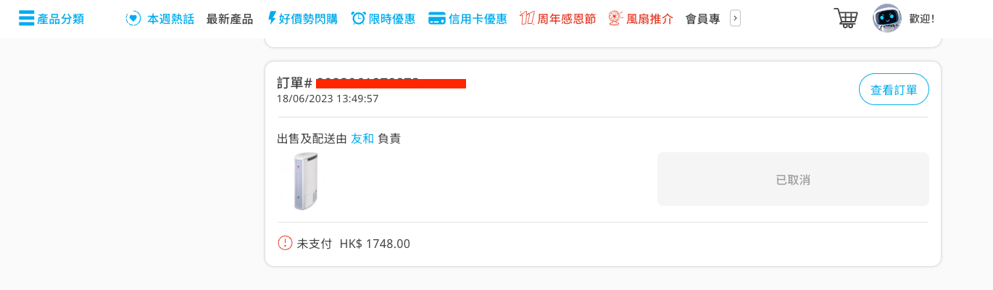
Task: Open the 會員專 menu item
Action: [702, 19]
